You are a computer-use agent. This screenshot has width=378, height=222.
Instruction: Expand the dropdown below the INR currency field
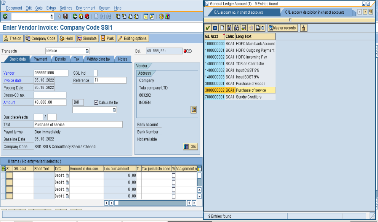[115, 110]
